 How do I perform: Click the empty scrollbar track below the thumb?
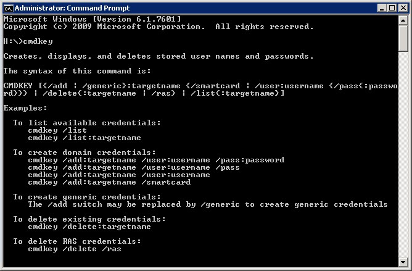(x=403, y=154)
